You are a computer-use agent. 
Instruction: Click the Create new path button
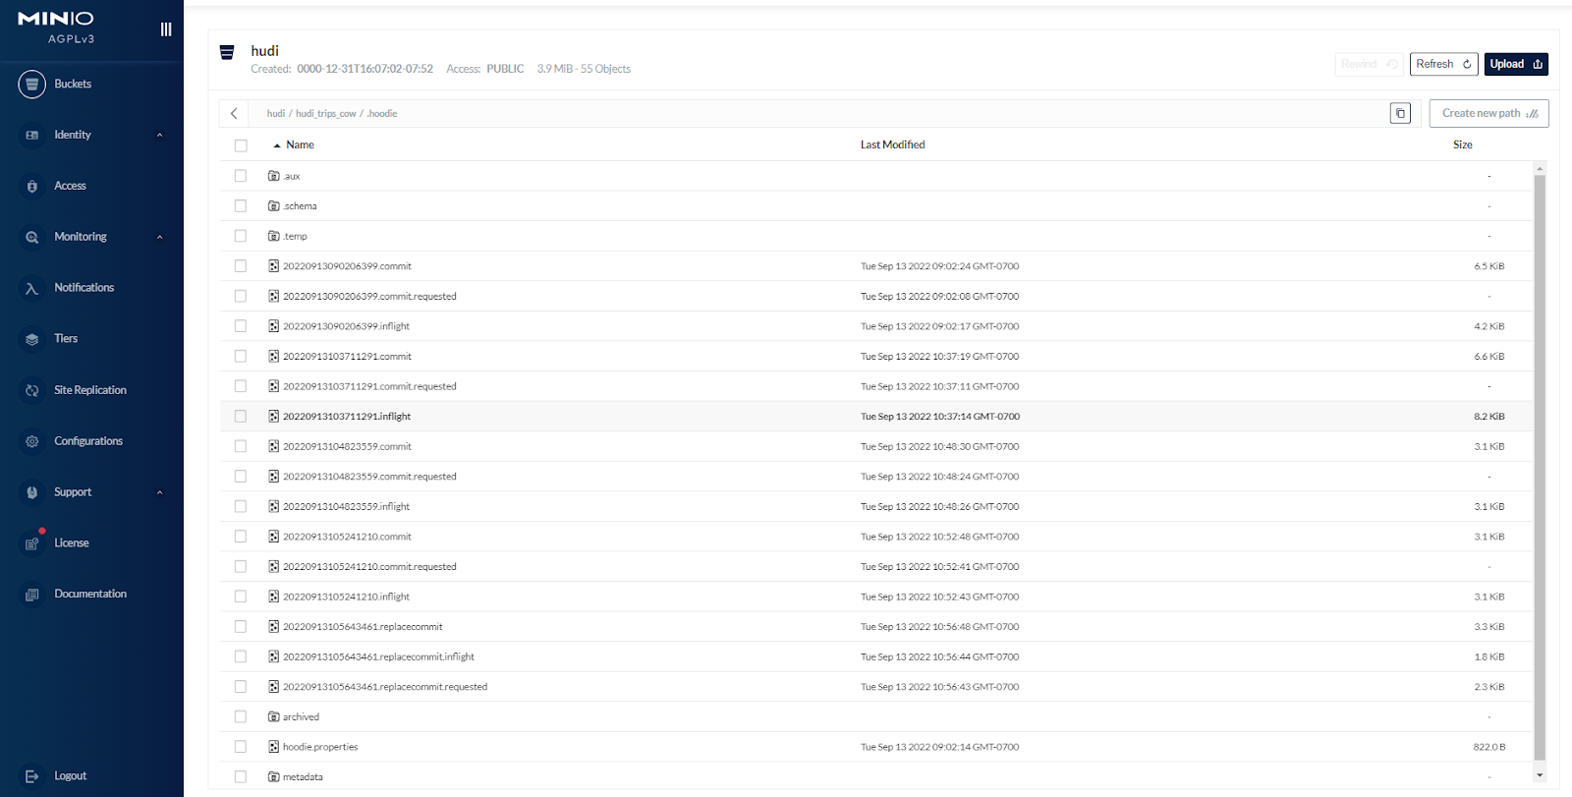click(x=1488, y=113)
